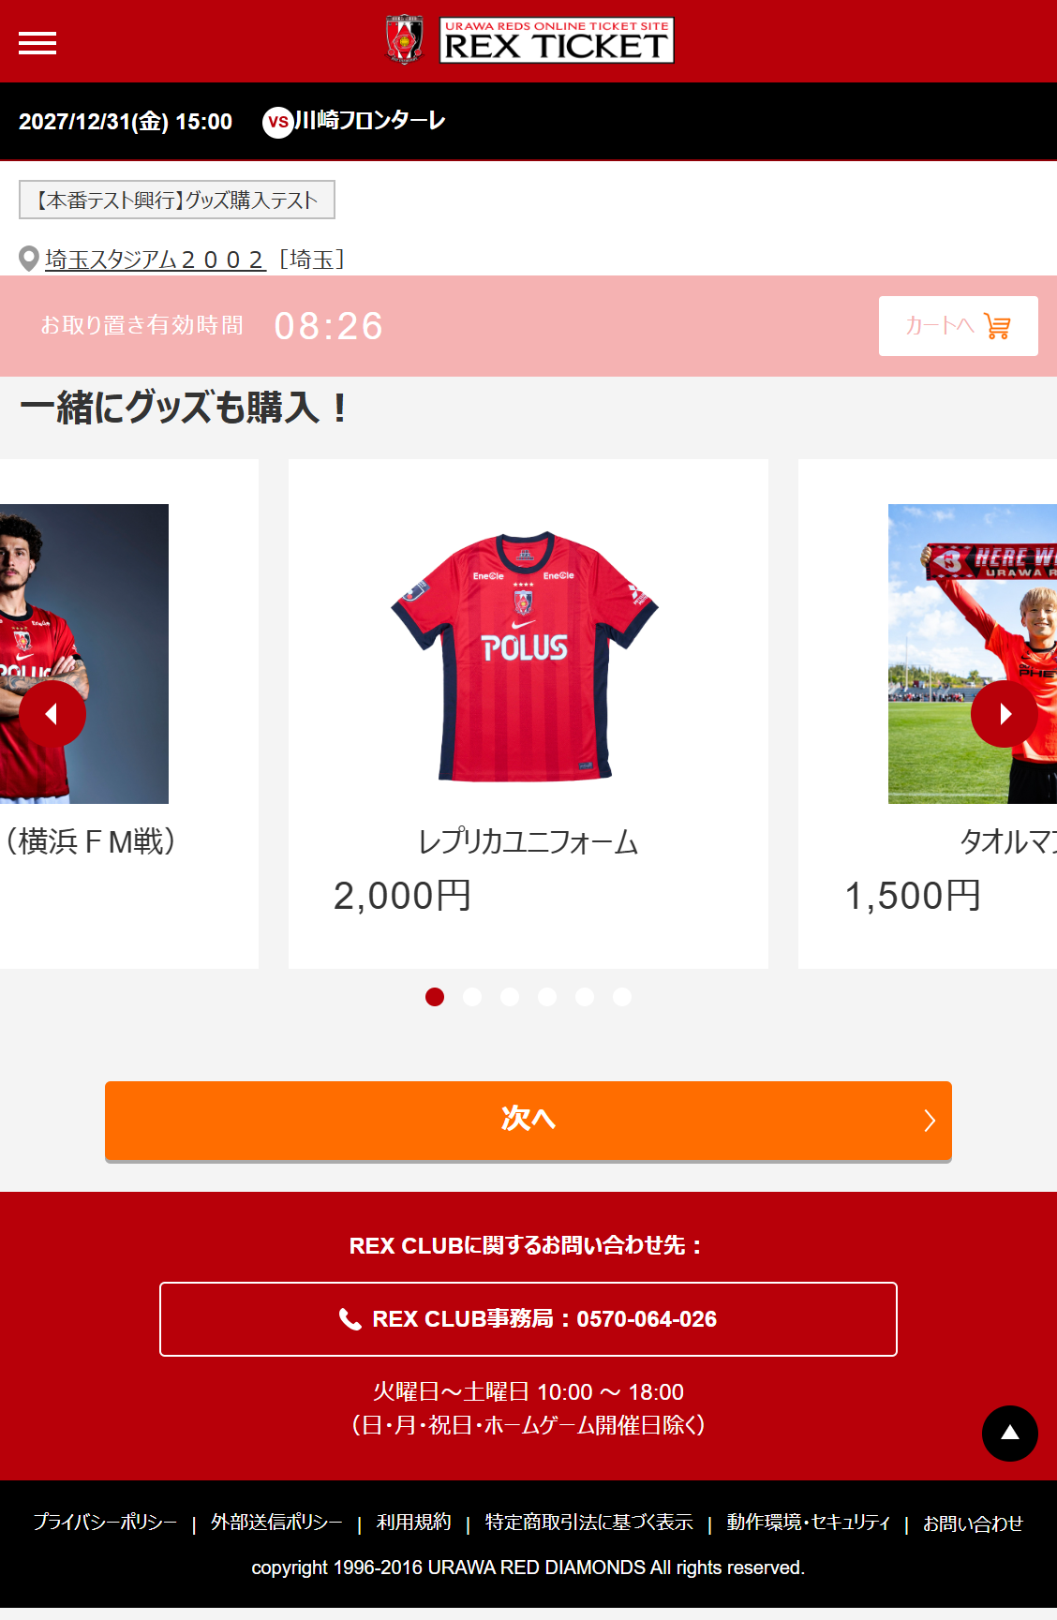Call REX CLUB事務局 phone number button
The image size is (1057, 1620).
(528, 1319)
